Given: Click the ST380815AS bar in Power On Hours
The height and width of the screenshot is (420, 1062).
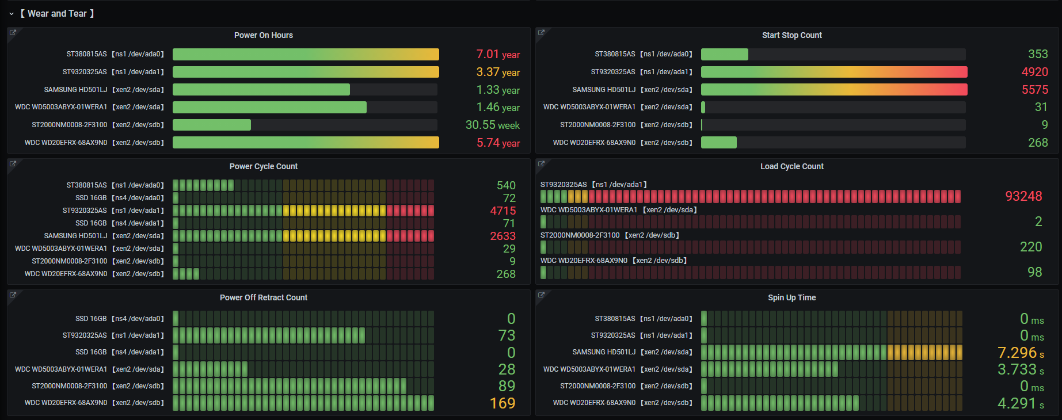Looking at the screenshot, I should coord(306,55).
